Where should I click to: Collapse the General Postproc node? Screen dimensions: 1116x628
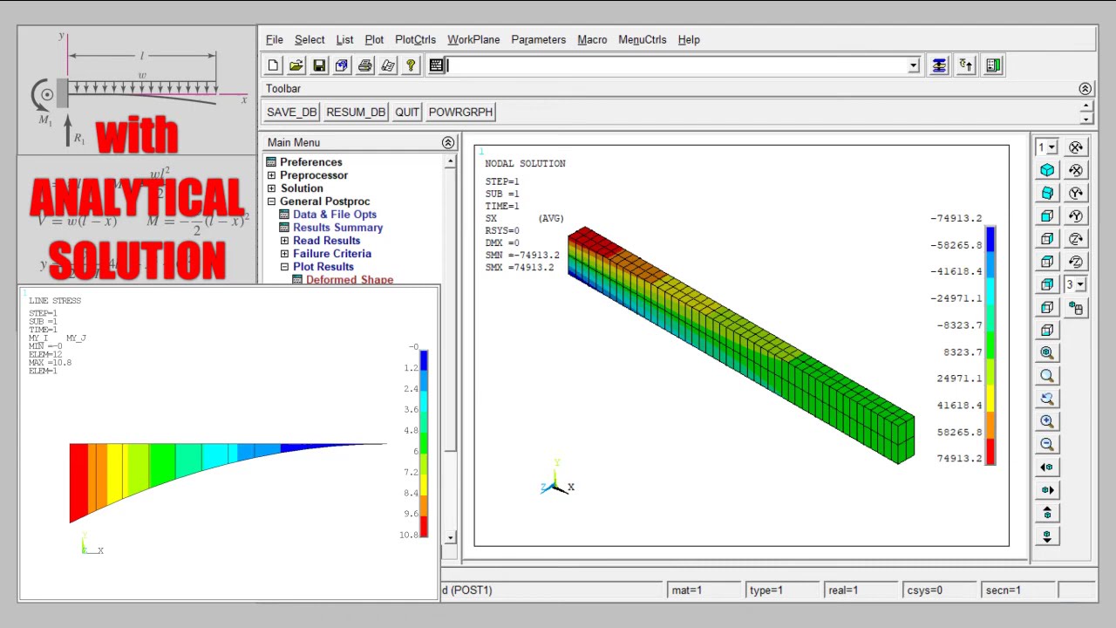pos(271,201)
